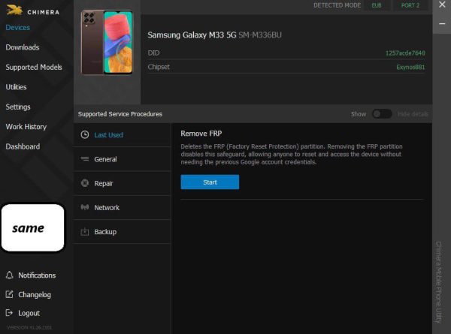Select the Last Used tab
This screenshot has height=334, width=451.
coord(123,135)
